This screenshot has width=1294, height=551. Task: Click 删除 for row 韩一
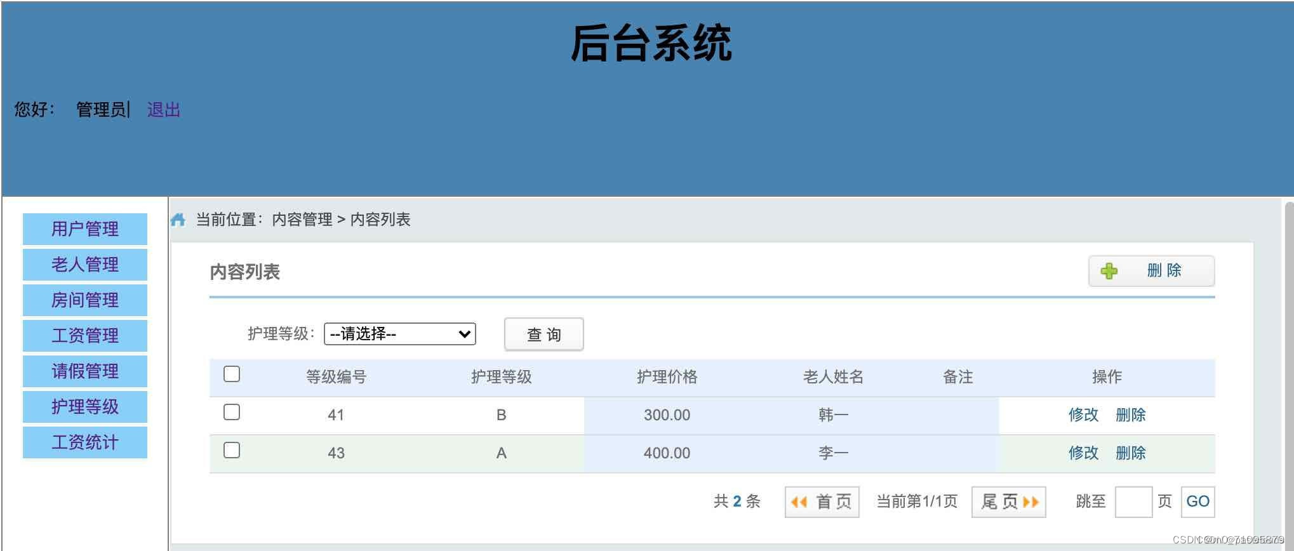point(1131,415)
